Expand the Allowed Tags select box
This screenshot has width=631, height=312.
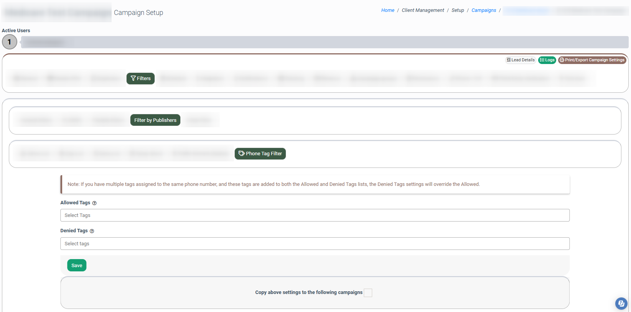(315, 215)
